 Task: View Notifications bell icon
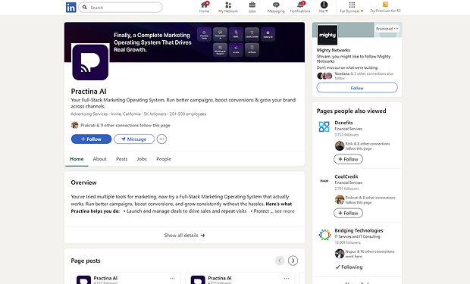[300, 5]
